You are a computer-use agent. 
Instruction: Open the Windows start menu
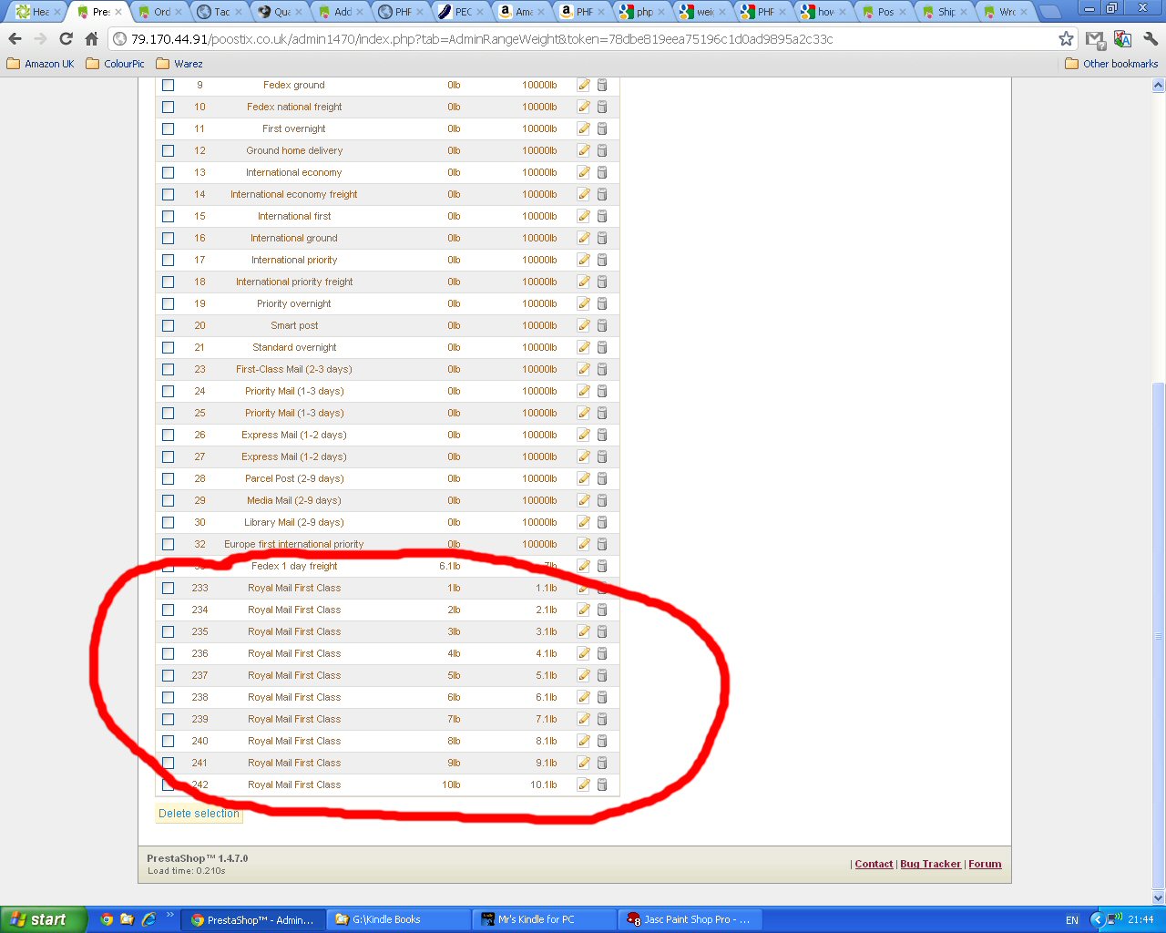(x=44, y=919)
